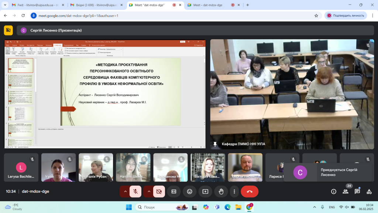The image size is (378, 213).
Task: Close the Fwd: litvinsv Gmail tab
Action: (x=63, y=5)
